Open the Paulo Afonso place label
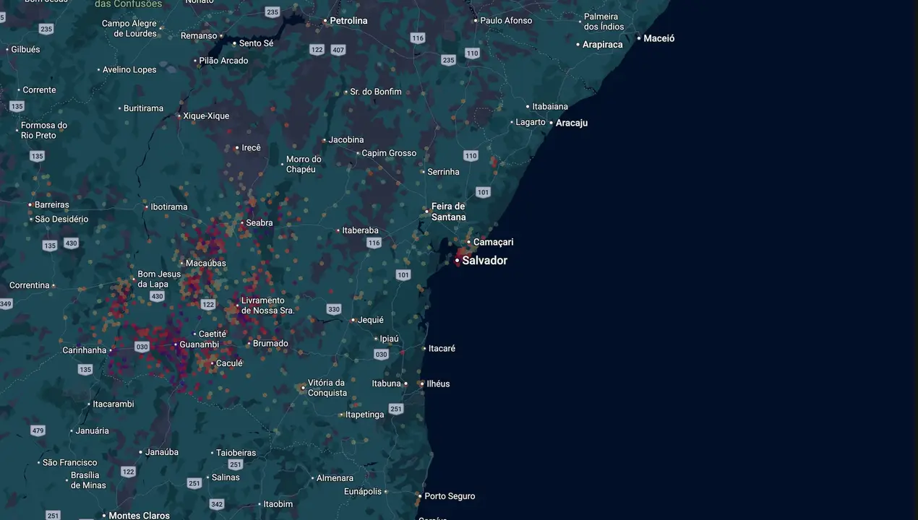Image resolution: width=918 pixels, height=520 pixels. 506,21
